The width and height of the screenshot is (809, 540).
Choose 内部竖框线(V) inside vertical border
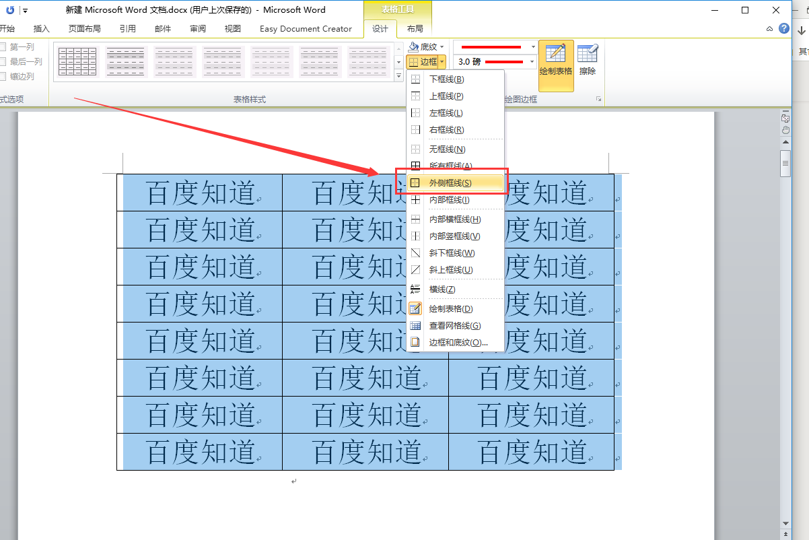(x=455, y=236)
